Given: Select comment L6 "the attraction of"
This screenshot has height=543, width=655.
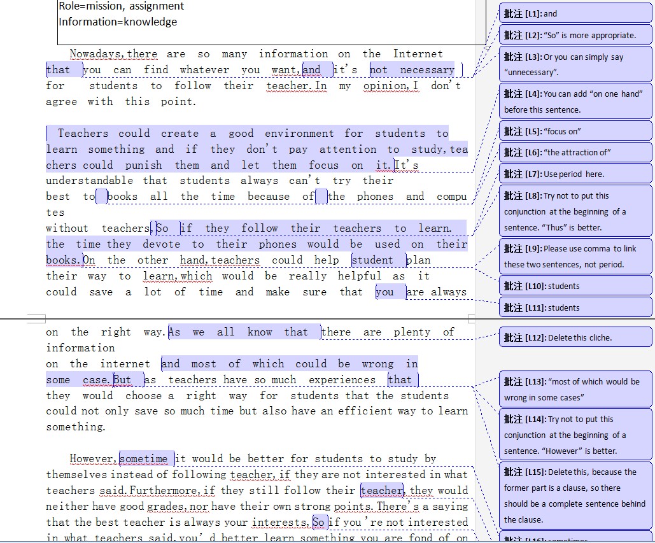Looking at the screenshot, I should (575, 152).
